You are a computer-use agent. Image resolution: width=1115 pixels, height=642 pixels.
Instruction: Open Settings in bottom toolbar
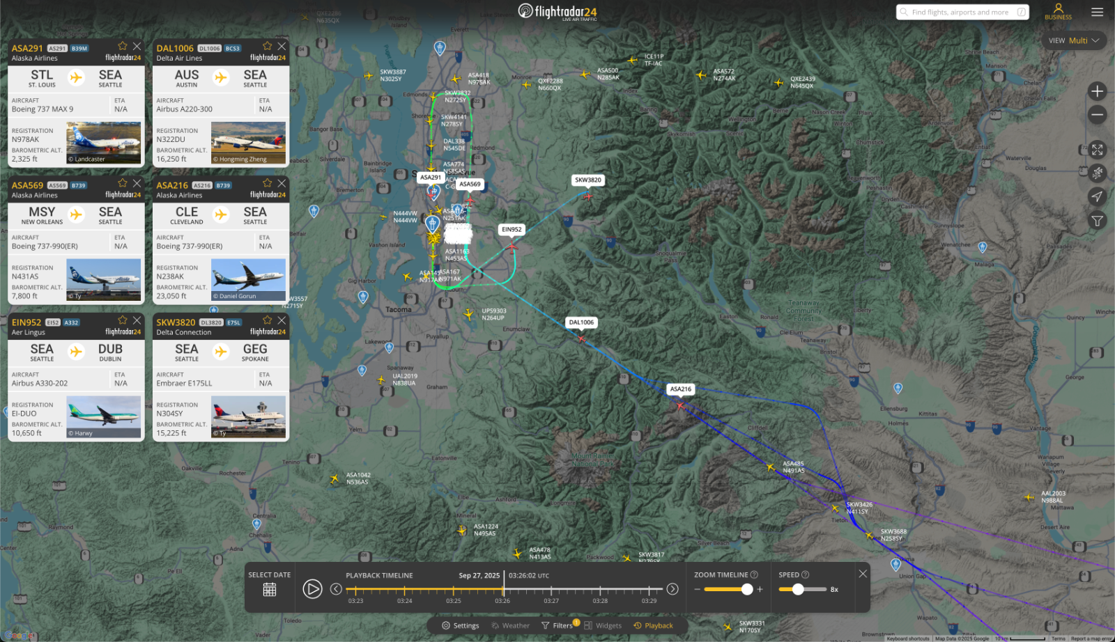[x=461, y=625]
